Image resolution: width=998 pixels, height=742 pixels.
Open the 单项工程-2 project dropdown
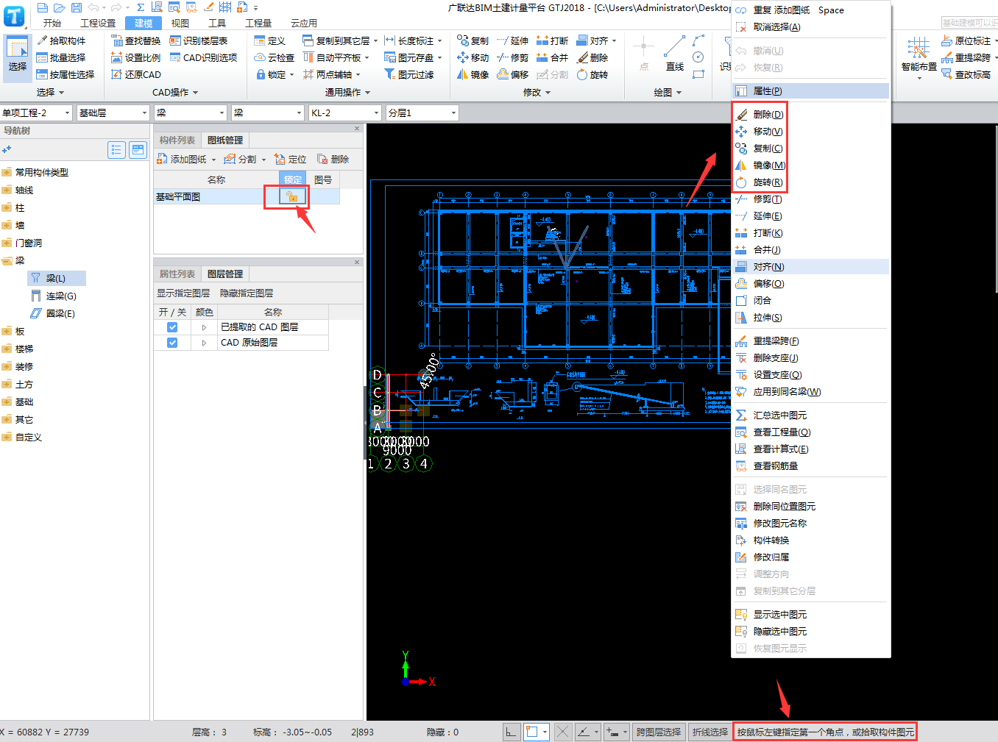(x=36, y=113)
